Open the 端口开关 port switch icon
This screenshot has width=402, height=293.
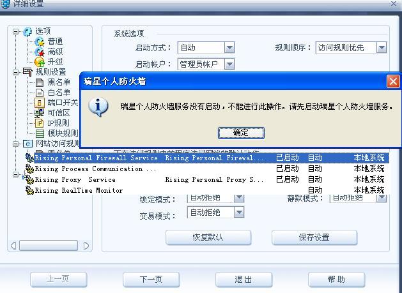click(40, 103)
